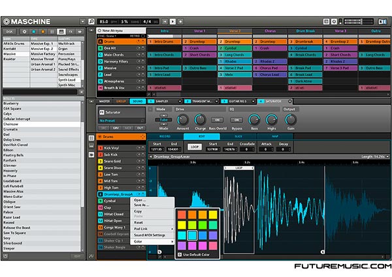Select the Chainsaw preset in browser

pos(42,124)
